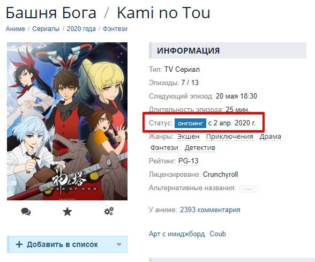Screen dimensions: 315x262
Task: Go to Сериалы breadcrumb
Action: 46,29
